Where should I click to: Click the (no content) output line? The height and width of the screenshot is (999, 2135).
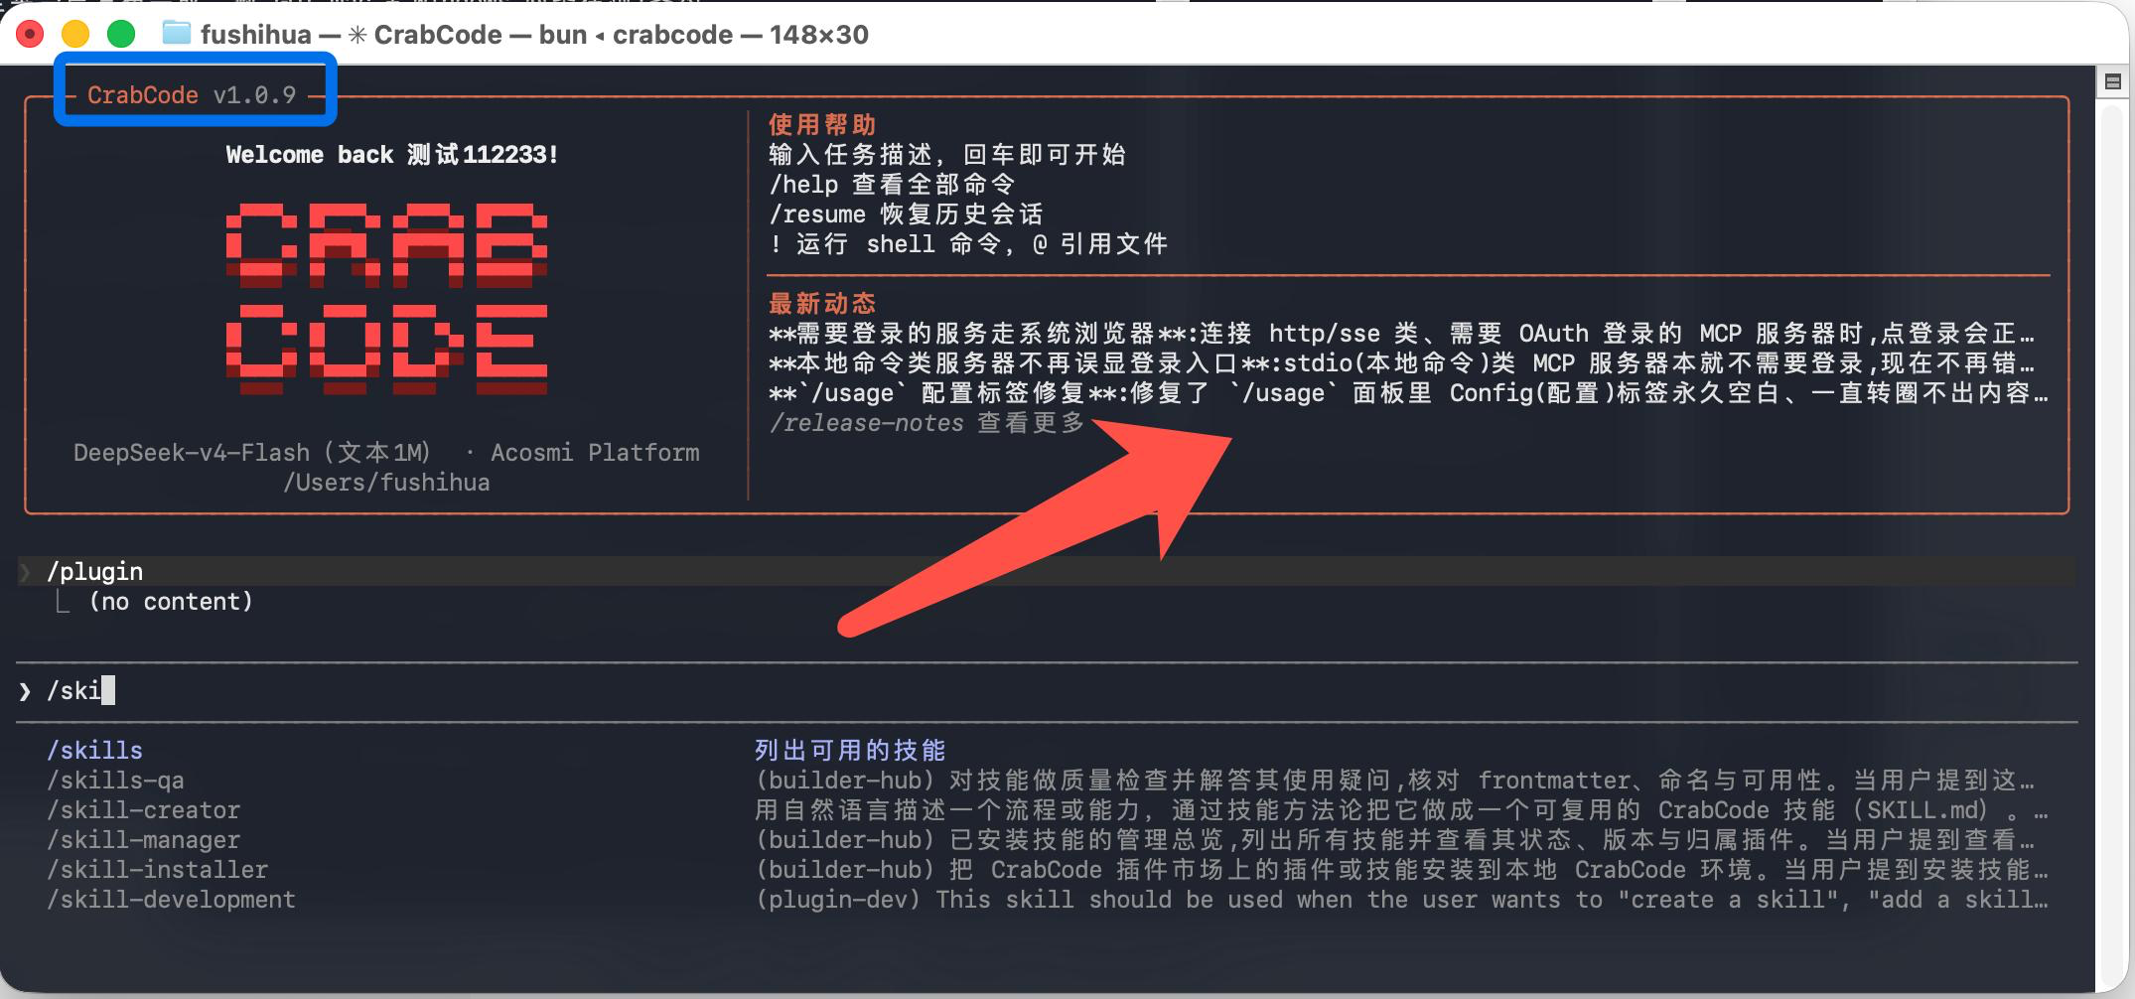tap(171, 602)
